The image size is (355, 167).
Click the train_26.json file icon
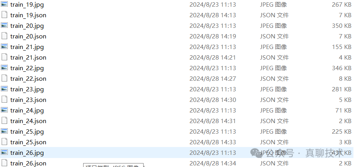[4, 163]
